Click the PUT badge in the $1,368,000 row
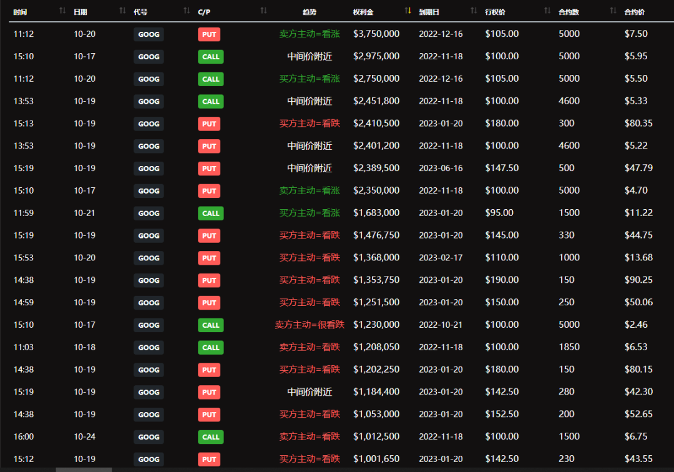Screen dimensions: 674x472 (209, 258)
